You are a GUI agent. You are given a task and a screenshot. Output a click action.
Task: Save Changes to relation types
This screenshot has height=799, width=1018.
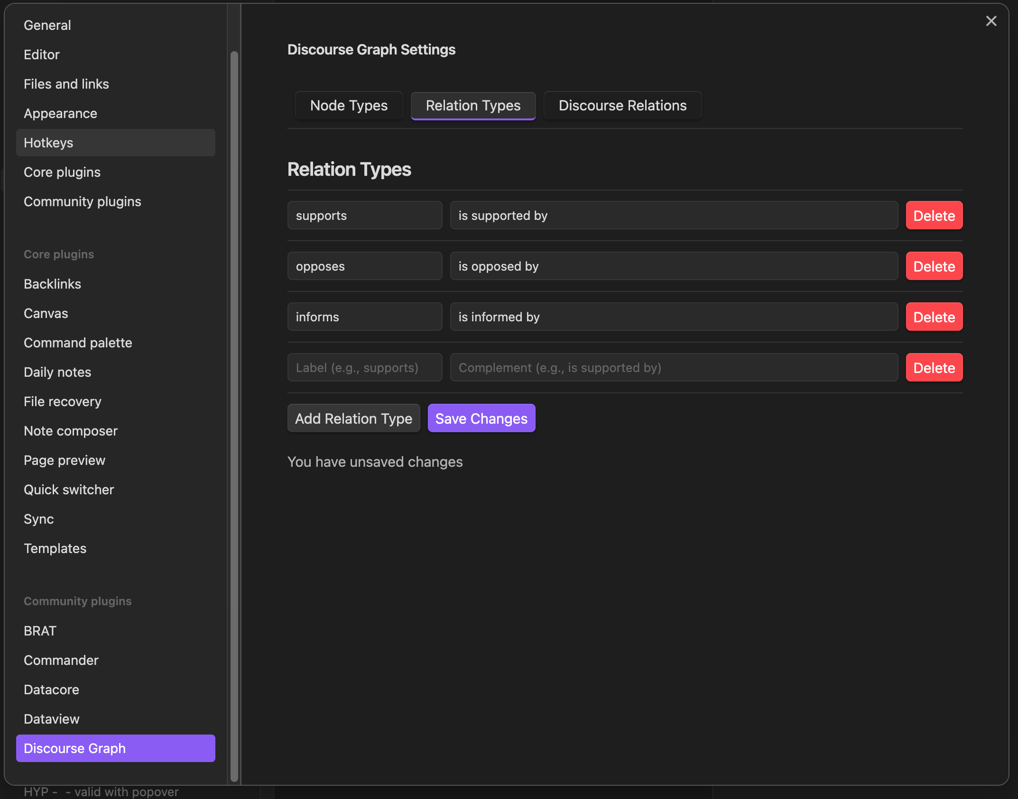481,418
